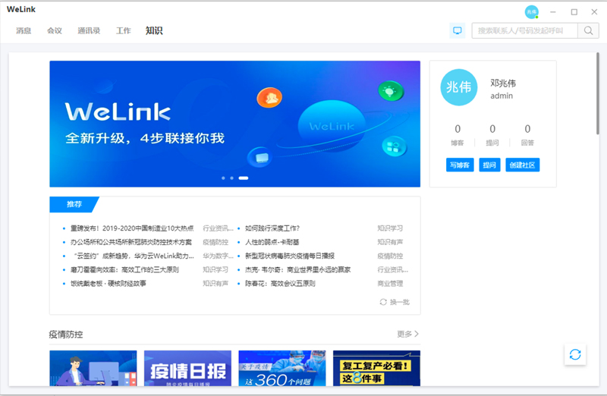Screen dimensions: 607x396
Task: Open article 人性的弱点-卡耐基
Action: coord(272,242)
